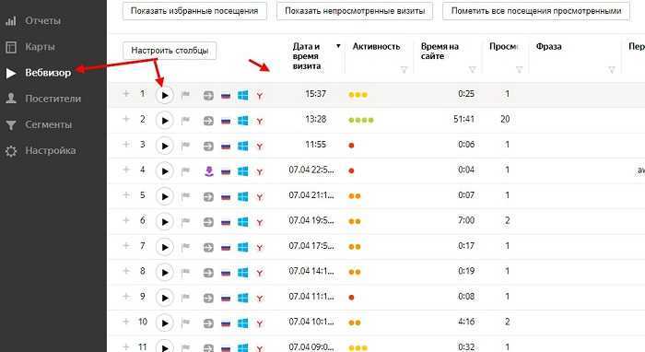Click Показать избранные посещения button
The width and height of the screenshot is (645, 352).
pyautogui.click(x=194, y=11)
